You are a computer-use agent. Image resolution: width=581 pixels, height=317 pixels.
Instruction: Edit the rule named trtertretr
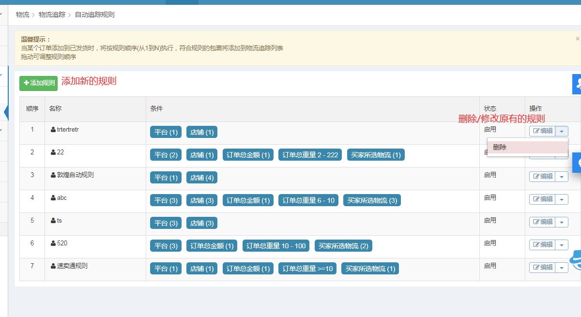point(542,131)
